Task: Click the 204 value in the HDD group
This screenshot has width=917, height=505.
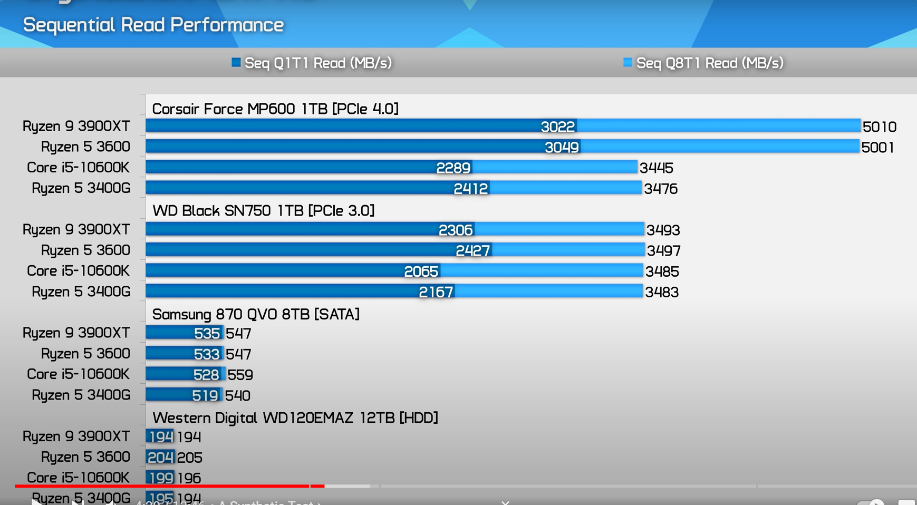Action: point(160,457)
